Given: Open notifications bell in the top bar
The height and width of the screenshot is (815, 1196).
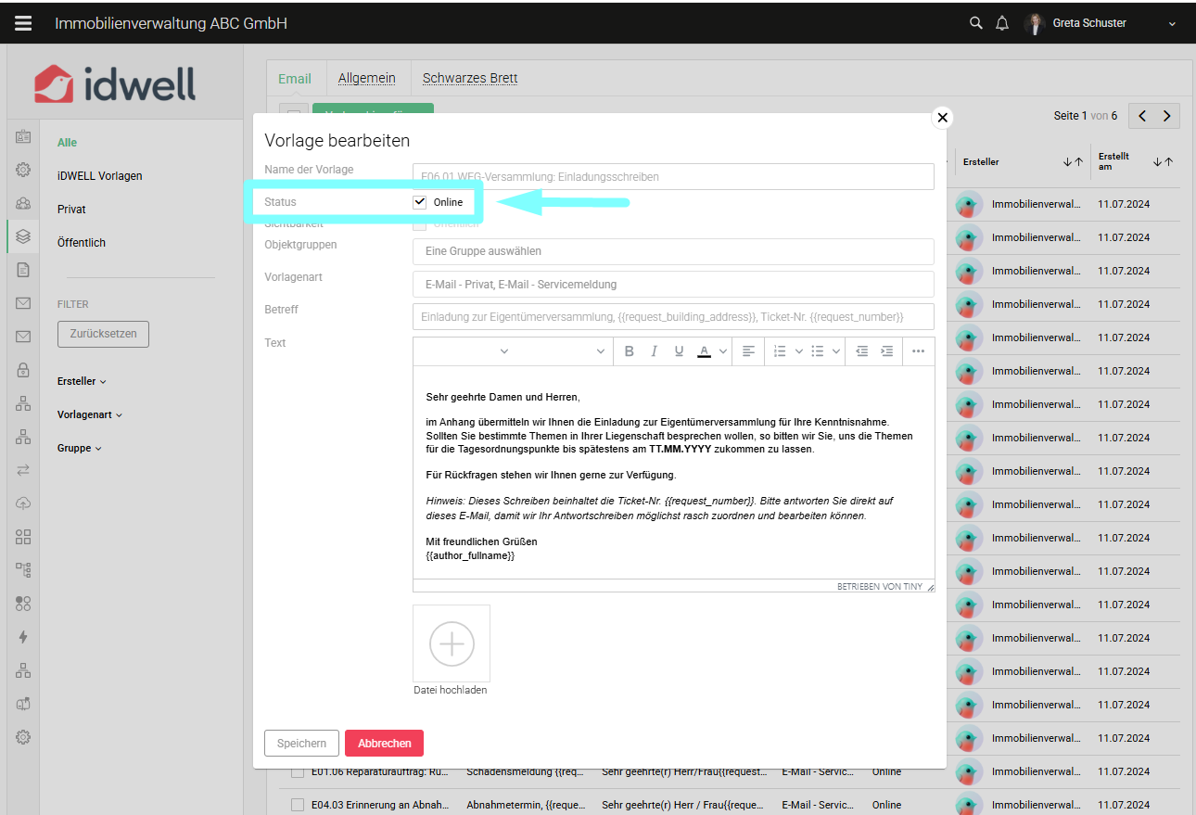Looking at the screenshot, I should click(x=1002, y=23).
